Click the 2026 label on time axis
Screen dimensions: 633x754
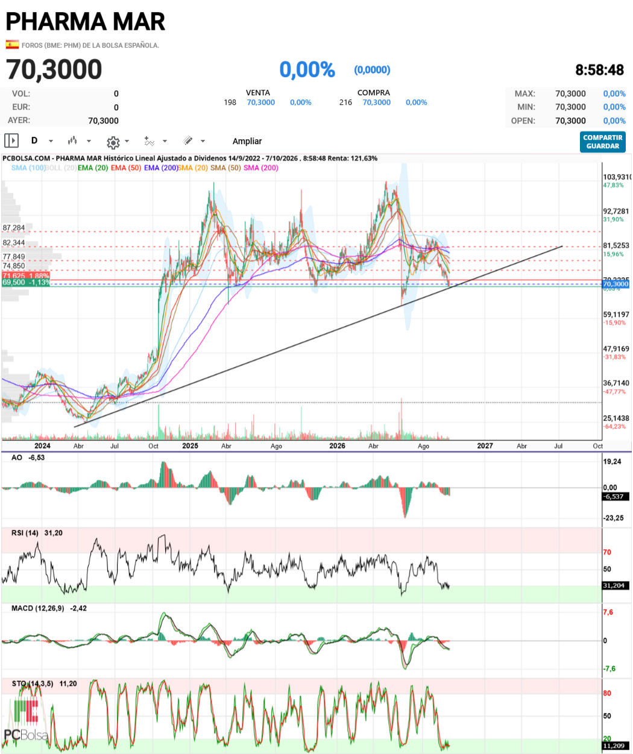pos(338,446)
